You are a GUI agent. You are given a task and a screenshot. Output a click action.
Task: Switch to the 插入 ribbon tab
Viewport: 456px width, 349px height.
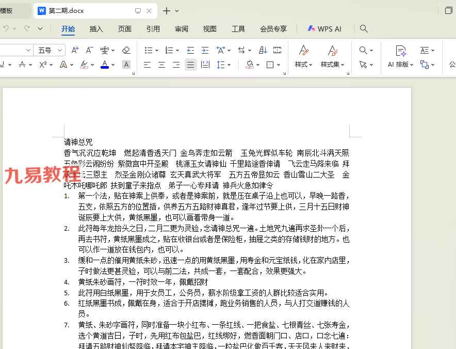point(96,29)
